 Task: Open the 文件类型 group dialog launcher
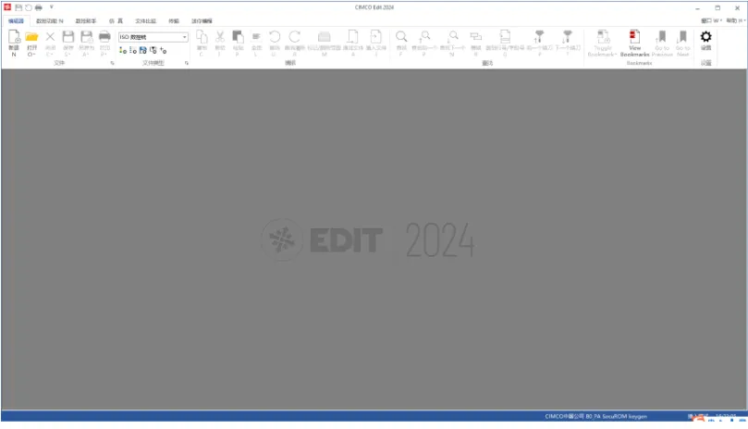point(187,63)
